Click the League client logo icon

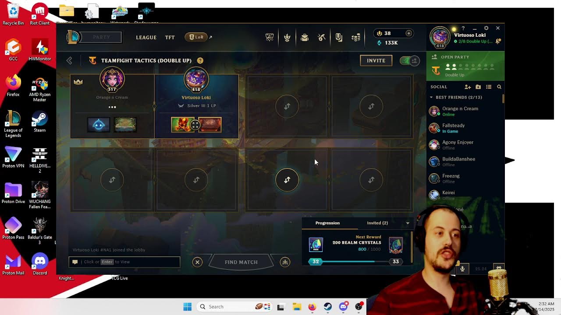73,37
